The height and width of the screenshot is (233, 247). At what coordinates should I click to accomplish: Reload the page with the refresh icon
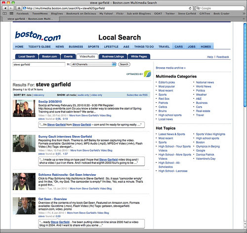(190, 8)
